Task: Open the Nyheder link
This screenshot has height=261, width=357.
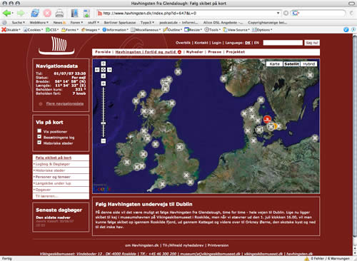Action: 194,52
